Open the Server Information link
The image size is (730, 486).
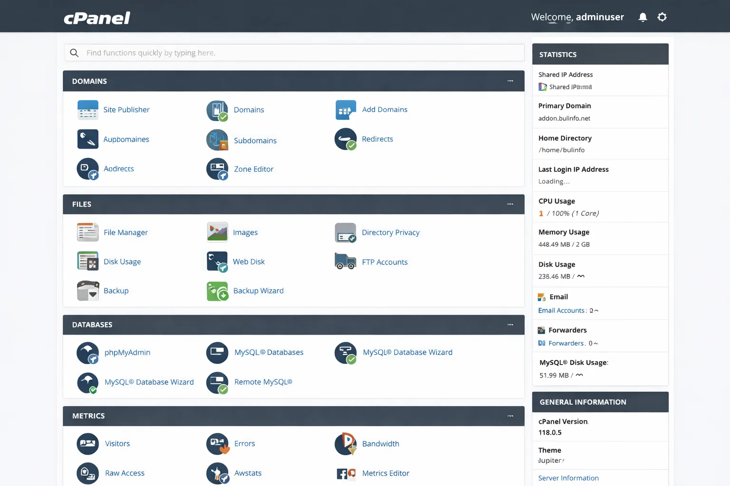click(x=568, y=478)
